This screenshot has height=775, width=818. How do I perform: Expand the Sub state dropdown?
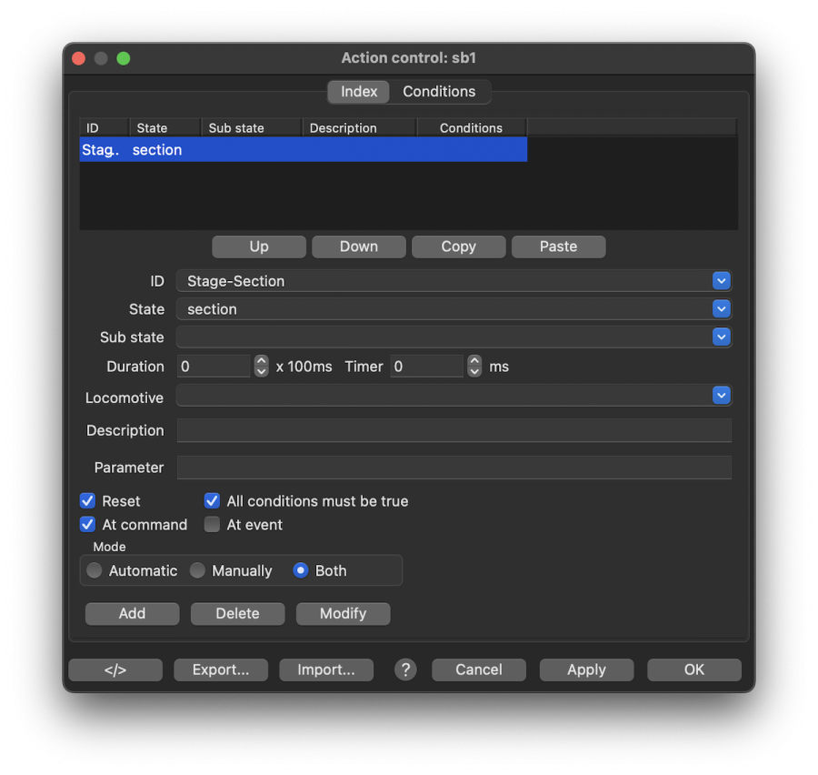[x=722, y=337]
